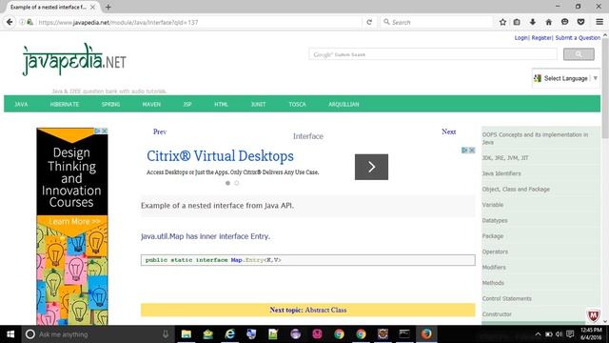Open Control Statements sidebar topic
Image resolution: width=609 pixels, height=343 pixels.
(x=507, y=298)
